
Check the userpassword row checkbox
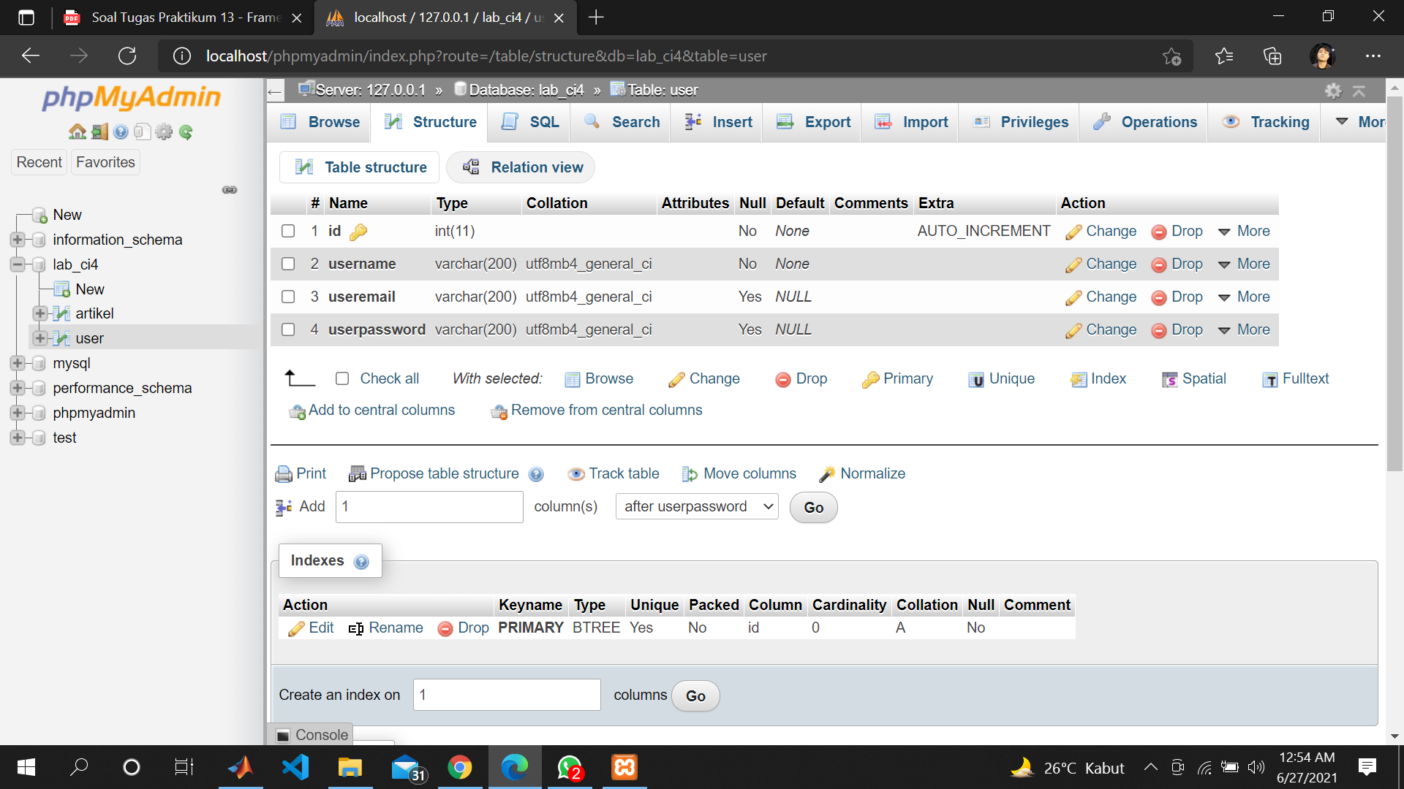288,329
